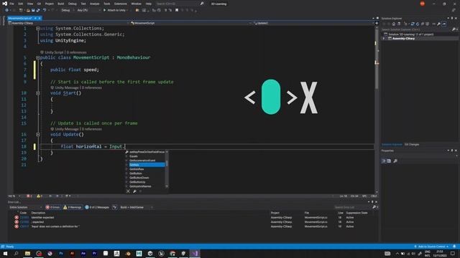
Task: Click the search magnifier icon in title bar
Action: click(202, 4)
